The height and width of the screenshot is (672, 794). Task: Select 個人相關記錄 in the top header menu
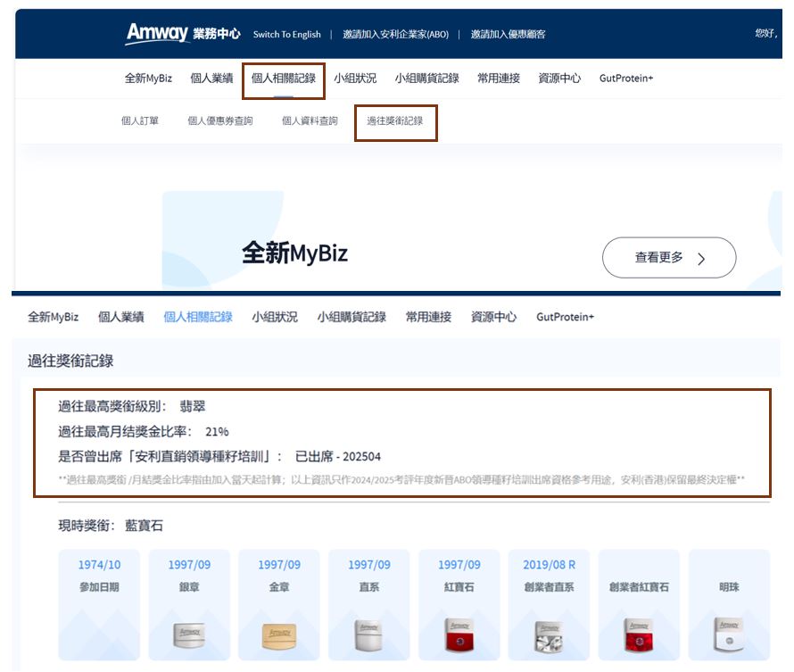[x=284, y=79]
